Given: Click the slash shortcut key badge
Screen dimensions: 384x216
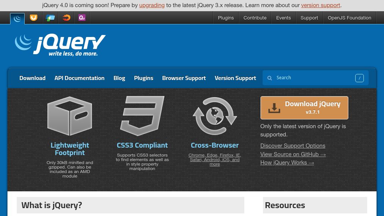Looking at the screenshot, I should coord(359,78).
